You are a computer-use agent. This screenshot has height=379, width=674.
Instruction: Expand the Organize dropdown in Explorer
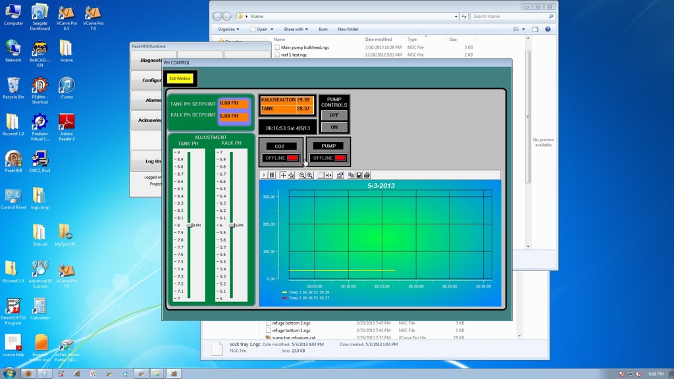(228, 29)
